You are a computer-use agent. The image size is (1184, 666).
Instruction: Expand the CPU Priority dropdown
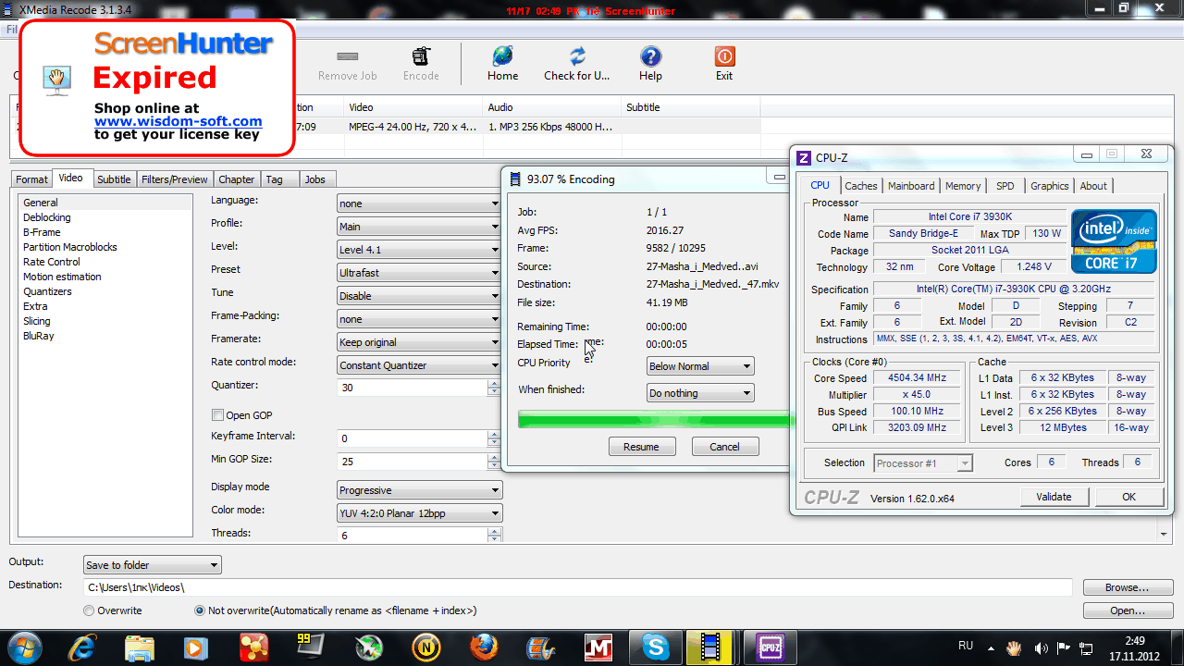point(700,366)
